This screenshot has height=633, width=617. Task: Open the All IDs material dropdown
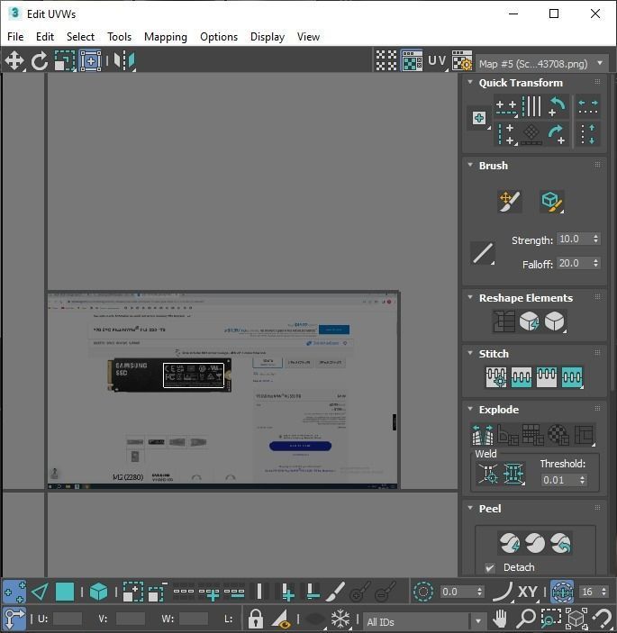[424, 621]
